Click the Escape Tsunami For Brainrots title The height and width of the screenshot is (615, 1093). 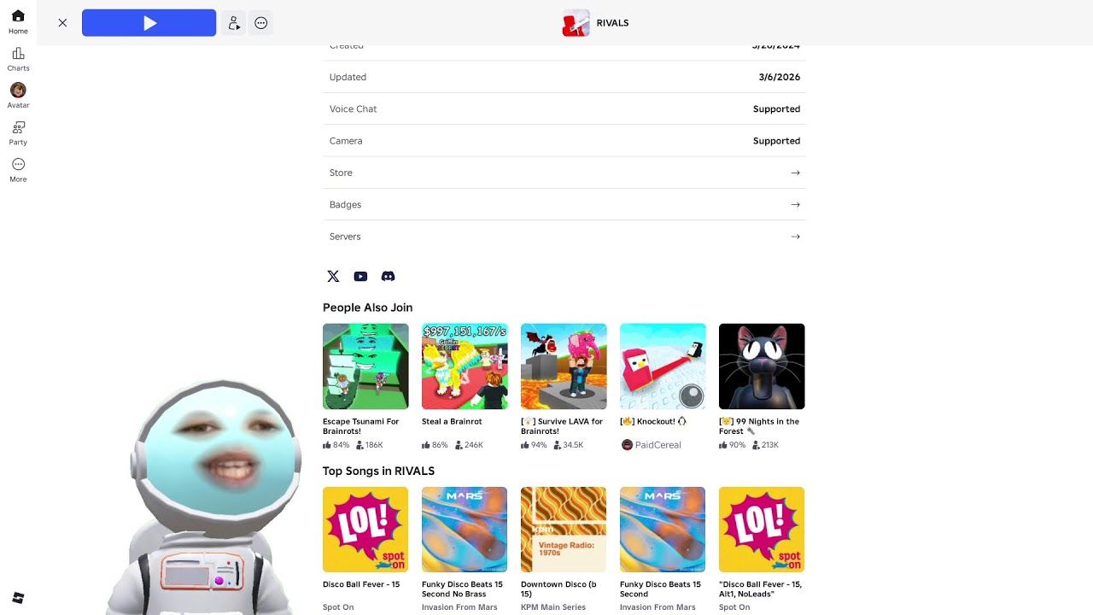point(361,426)
